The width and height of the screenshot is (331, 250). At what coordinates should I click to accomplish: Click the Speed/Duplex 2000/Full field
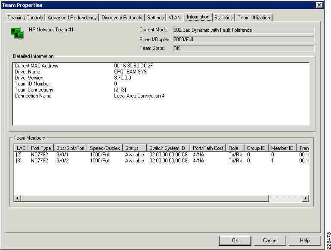coord(244,40)
